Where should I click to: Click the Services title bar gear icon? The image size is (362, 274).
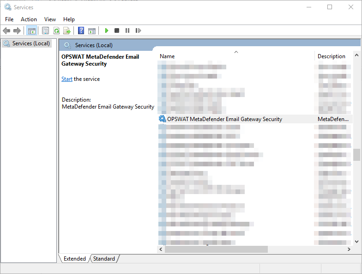[x=8, y=7]
